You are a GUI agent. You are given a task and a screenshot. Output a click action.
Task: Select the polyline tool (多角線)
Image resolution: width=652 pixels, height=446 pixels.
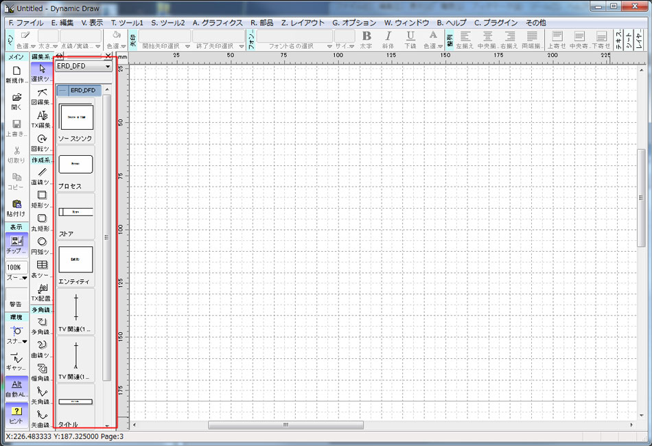click(x=42, y=327)
